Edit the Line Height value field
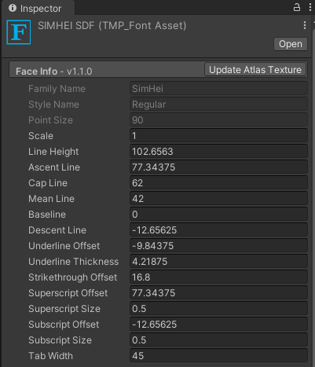Image resolution: width=315 pixels, height=367 pixels. pyautogui.click(x=218, y=152)
